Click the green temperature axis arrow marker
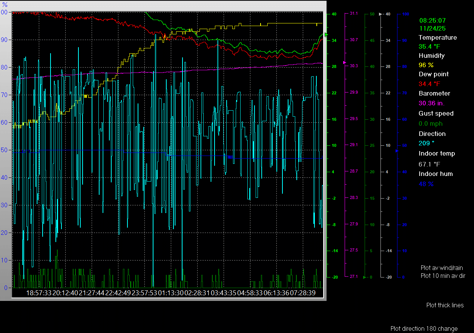The height and width of the screenshot is (333, 474). 327,34
